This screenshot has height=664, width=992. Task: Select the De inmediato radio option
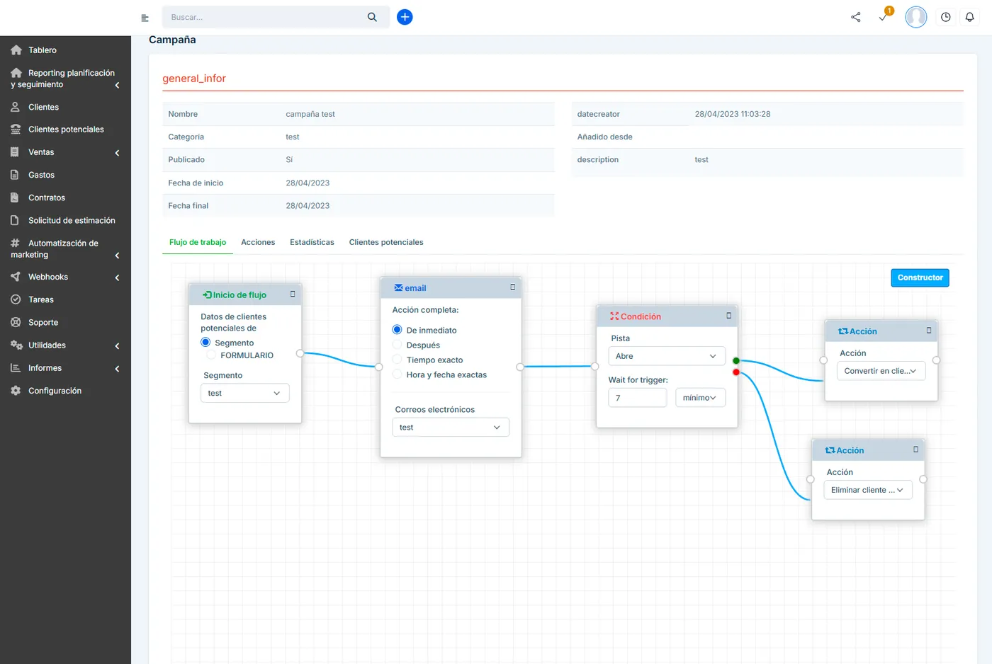[x=397, y=330]
